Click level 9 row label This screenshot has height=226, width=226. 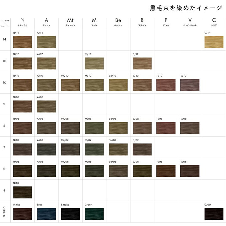[4, 104]
